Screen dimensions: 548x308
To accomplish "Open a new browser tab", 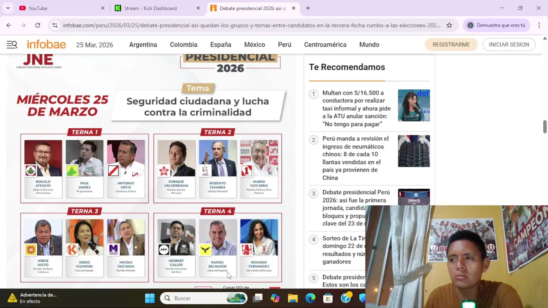I will 308,8.
